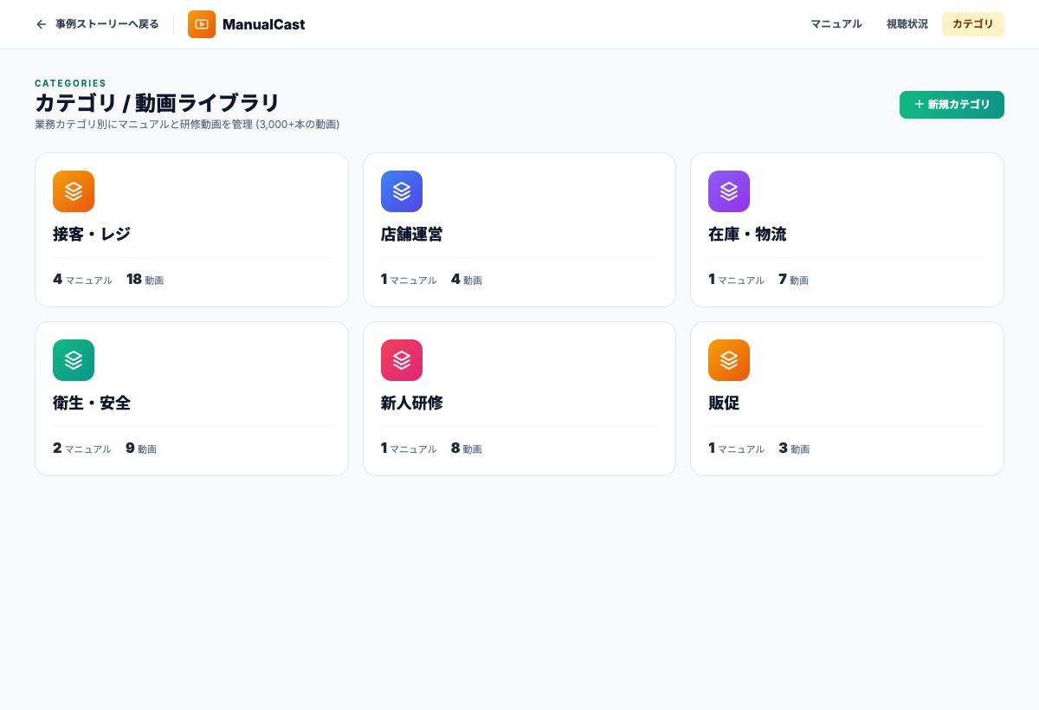The height and width of the screenshot is (710, 1039).
Task: Click the green CATEGORIES label
Action: click(x=70, y=84)
